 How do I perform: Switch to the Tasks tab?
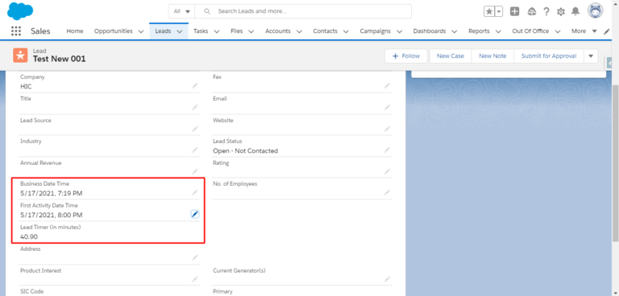(201, 31)
